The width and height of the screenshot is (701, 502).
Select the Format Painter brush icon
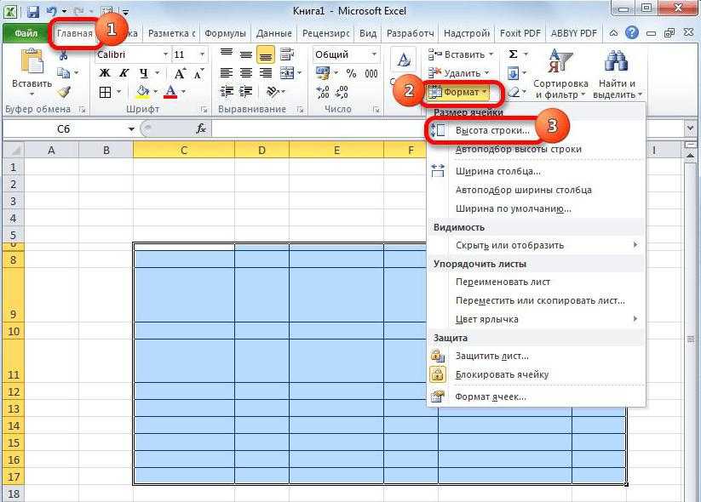pos(64,92)
